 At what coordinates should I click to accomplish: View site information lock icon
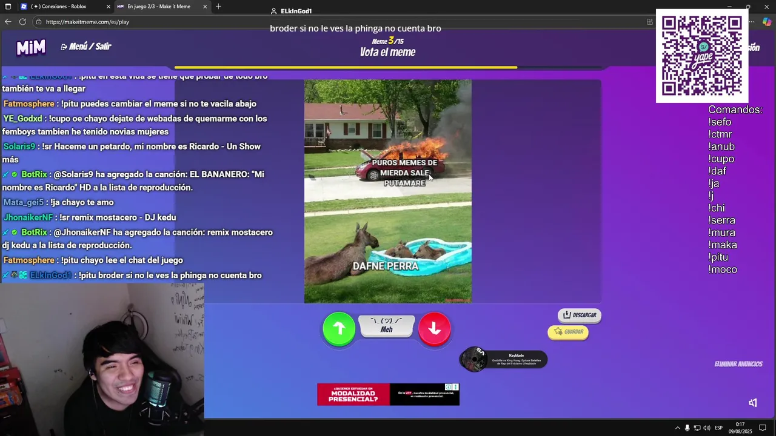[39, 22]
